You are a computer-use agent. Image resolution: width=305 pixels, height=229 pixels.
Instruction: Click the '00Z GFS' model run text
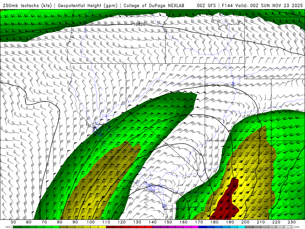pos(206,5)
